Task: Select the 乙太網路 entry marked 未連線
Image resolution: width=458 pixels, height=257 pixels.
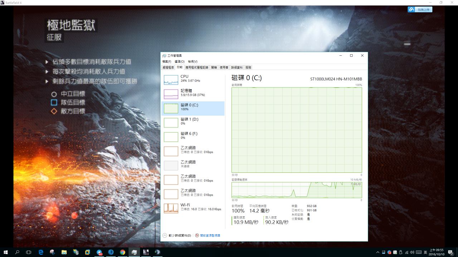Action: coord(193,166)
